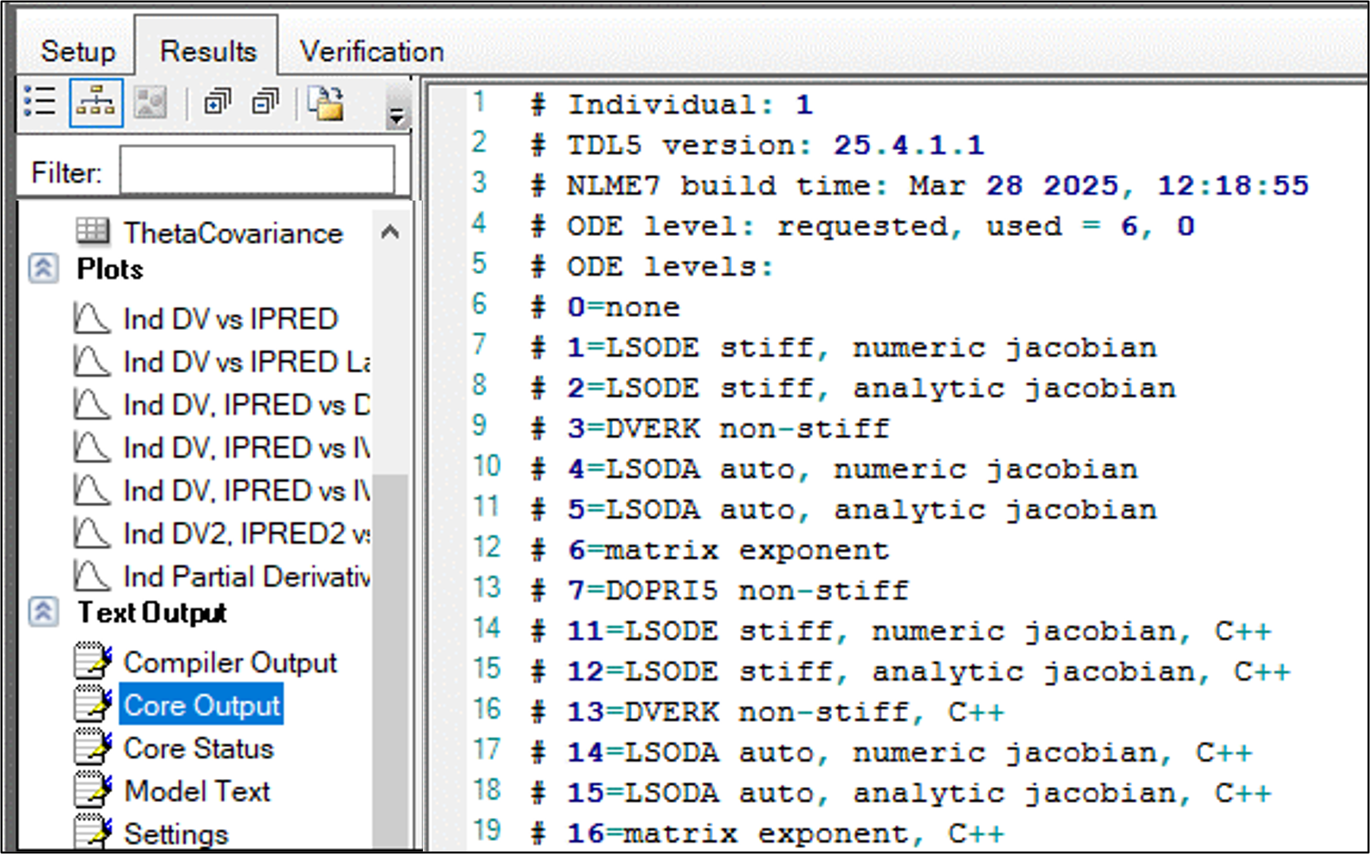
Task: Open Settings text output
Action: tap(176, 834)
